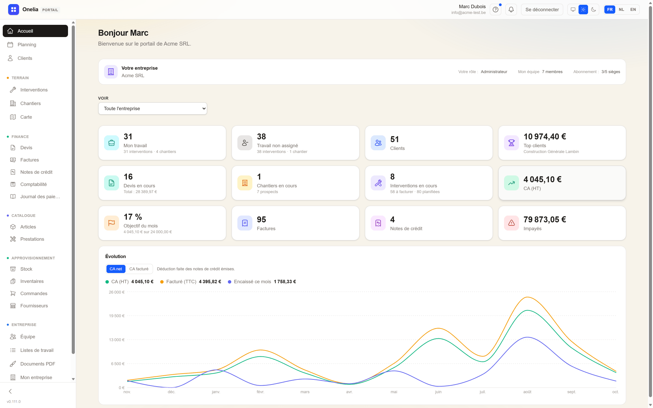Click the Objectif du mois flag icon
653x408 pixels.
pos(112,223)
